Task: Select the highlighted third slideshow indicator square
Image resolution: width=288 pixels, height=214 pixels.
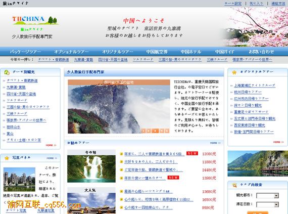Action: 155,131
